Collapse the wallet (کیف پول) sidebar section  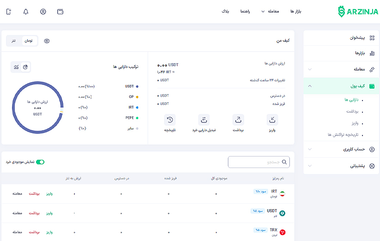pos(310,86)
